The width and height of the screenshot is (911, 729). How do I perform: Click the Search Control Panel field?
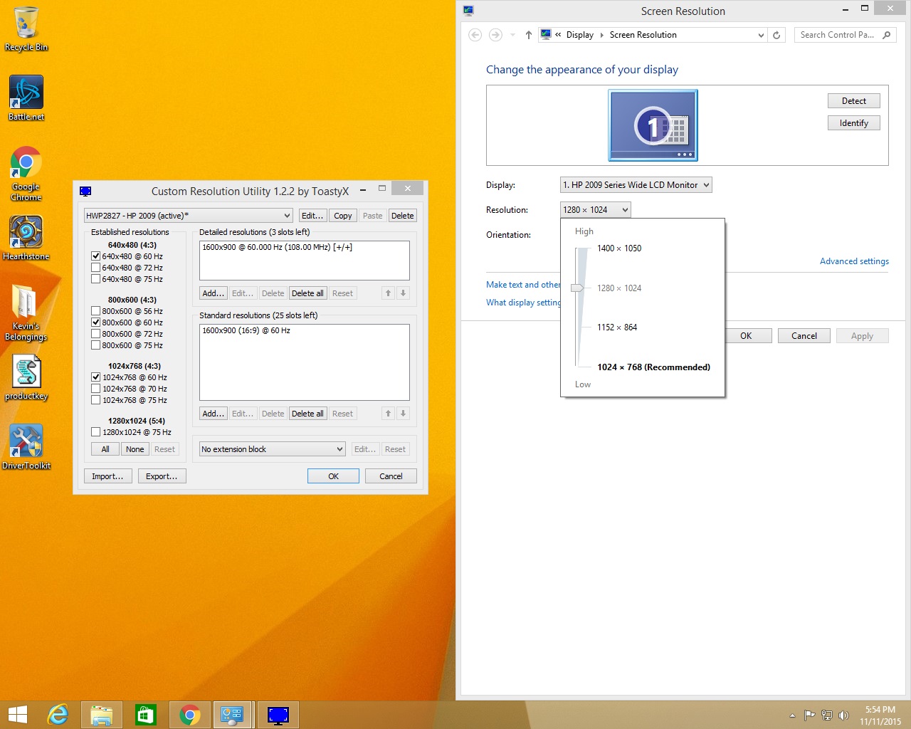coord(837,35)
